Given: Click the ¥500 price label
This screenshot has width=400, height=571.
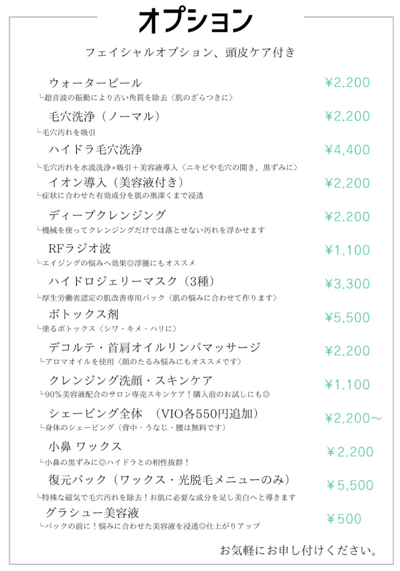Looking at the screenshot, I should pyautogui.click(x=344, y=519).
